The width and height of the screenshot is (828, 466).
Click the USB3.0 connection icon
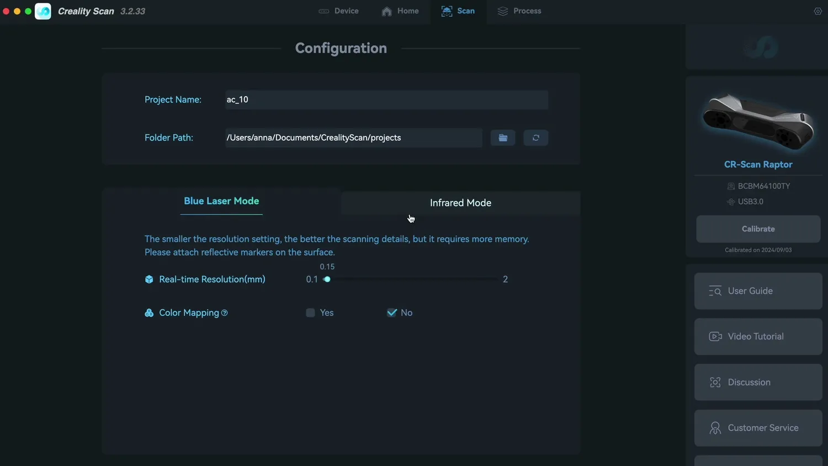[731, 202]
